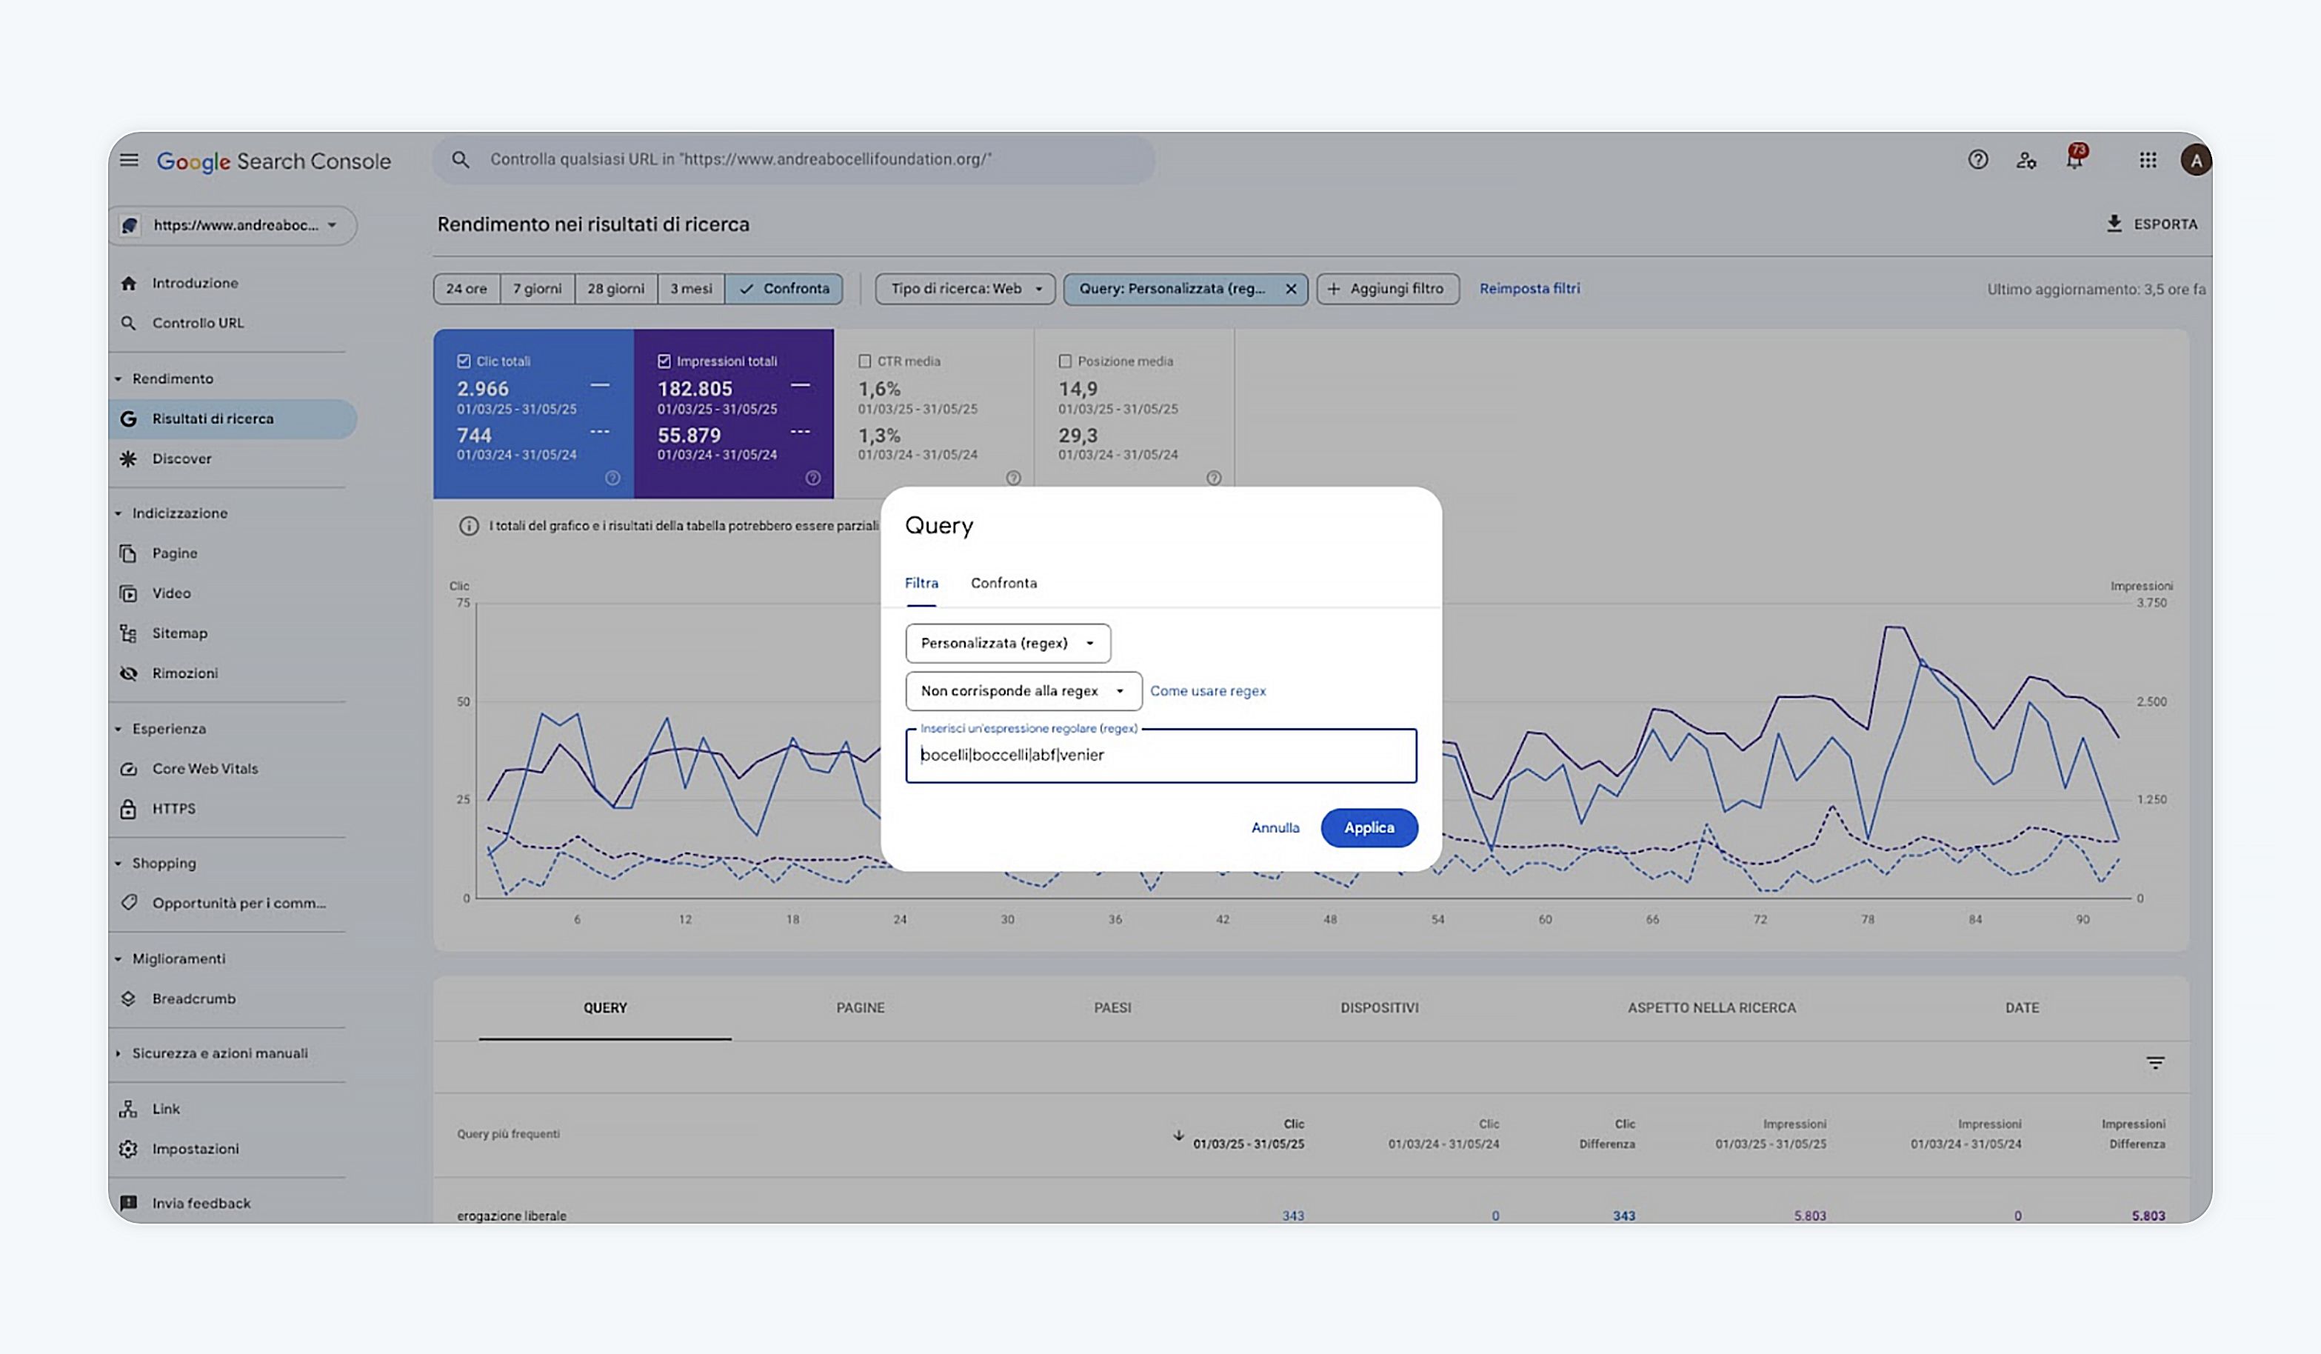This screenshot has width=2321, height=1354.
Task: Open Non corrisponde alla regex dropdown
Action: 1023,691
